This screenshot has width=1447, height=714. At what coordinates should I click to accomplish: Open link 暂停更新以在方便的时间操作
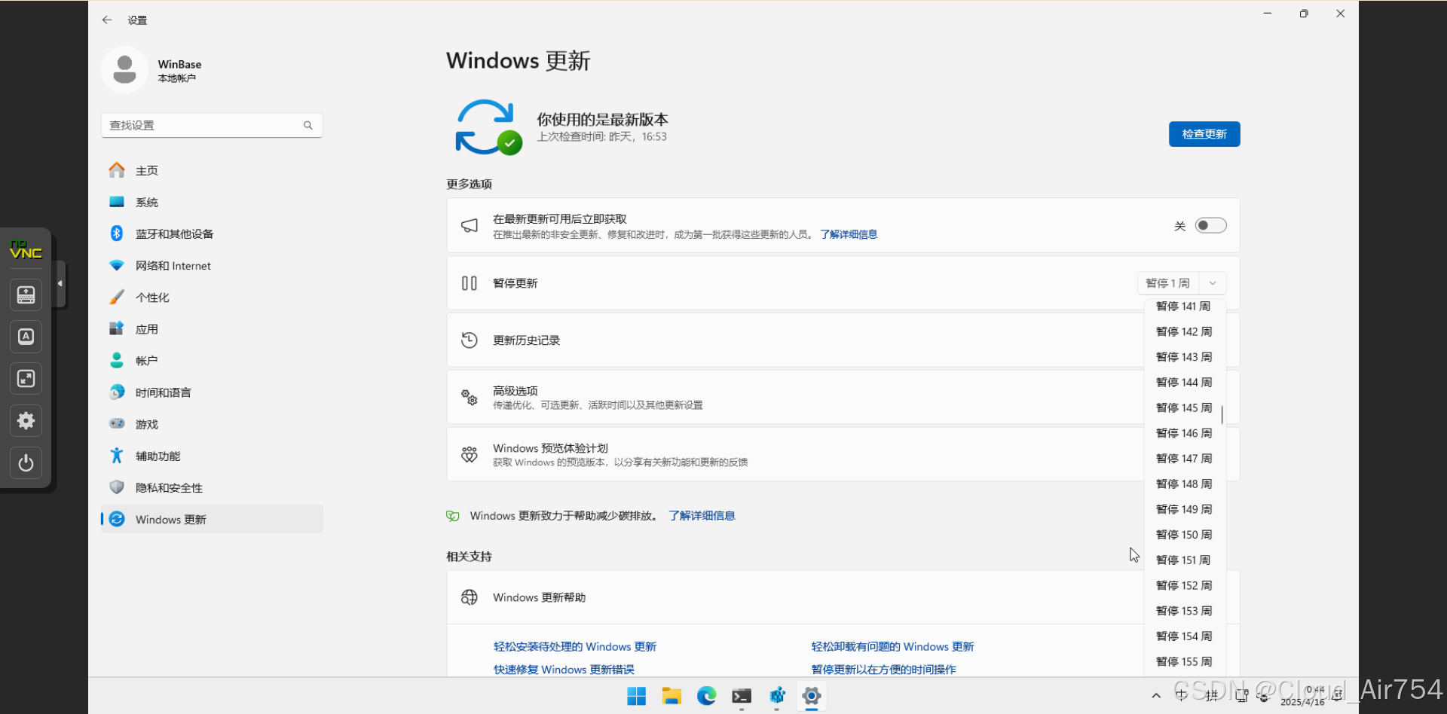(884, 670)
